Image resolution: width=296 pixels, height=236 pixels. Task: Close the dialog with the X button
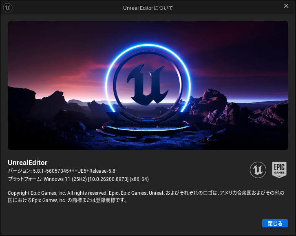pos(286,6)
